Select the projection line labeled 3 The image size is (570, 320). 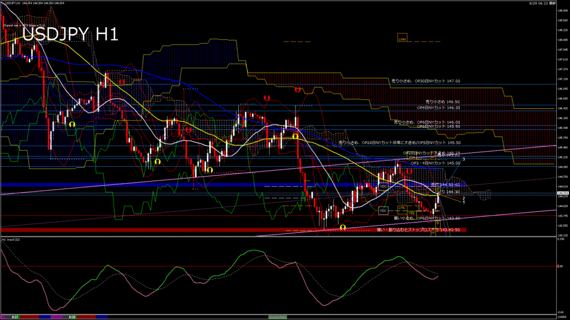tap(464, 159)
